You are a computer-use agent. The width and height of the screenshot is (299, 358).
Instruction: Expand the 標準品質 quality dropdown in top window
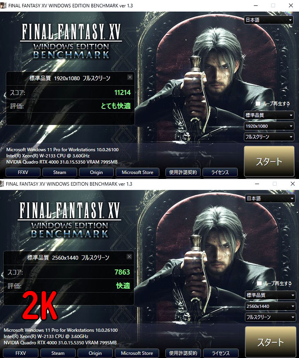[x=269, y=115]
